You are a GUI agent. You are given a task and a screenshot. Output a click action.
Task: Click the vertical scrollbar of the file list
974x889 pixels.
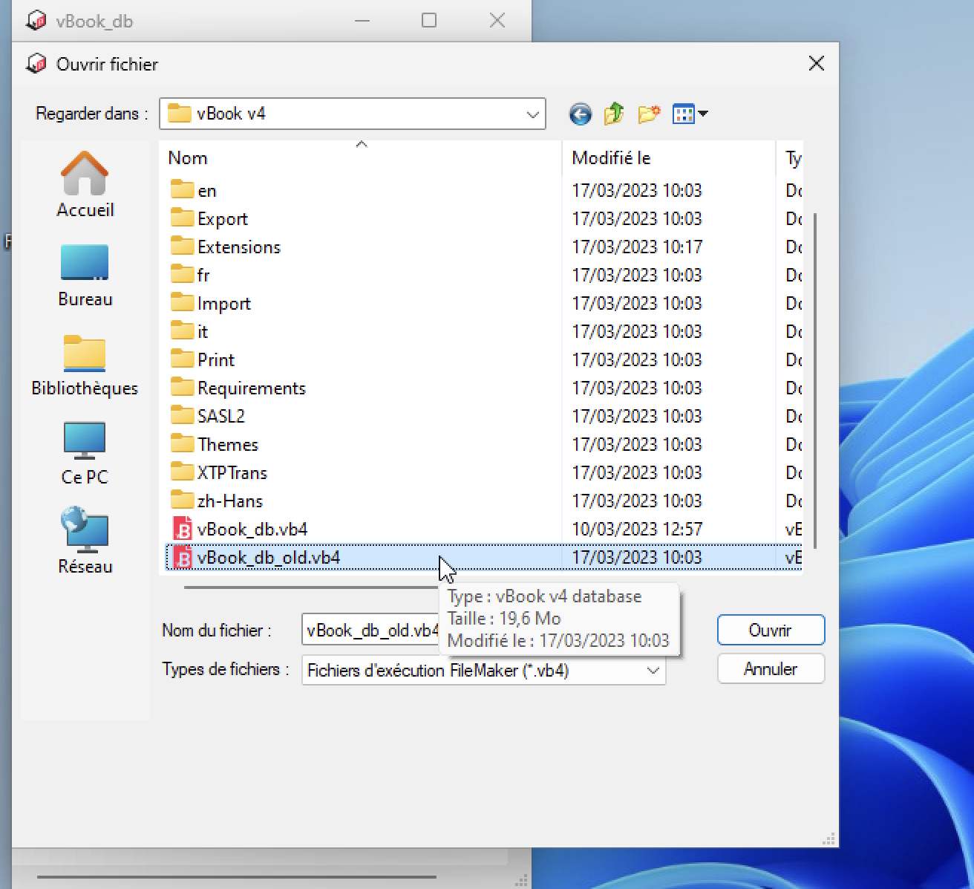pyautogui.click(x=815, y=380)
